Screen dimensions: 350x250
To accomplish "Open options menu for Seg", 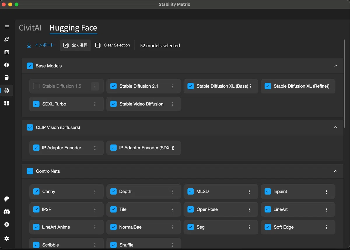I will [249, 227].
